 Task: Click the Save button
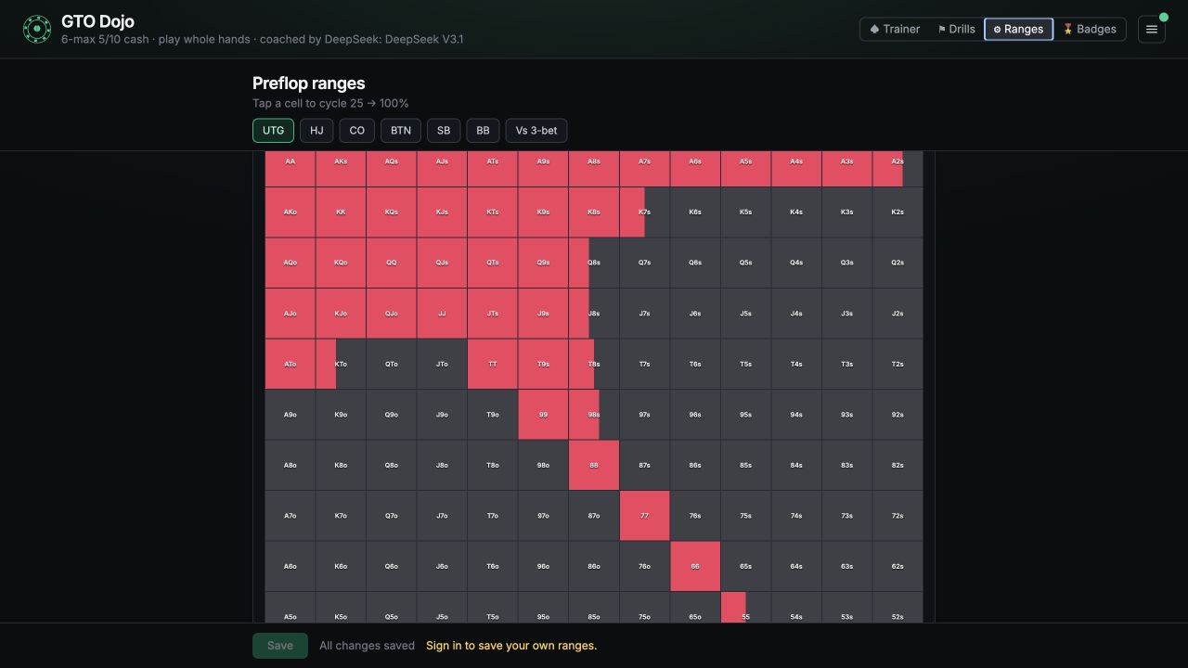[x=280, y=646]
